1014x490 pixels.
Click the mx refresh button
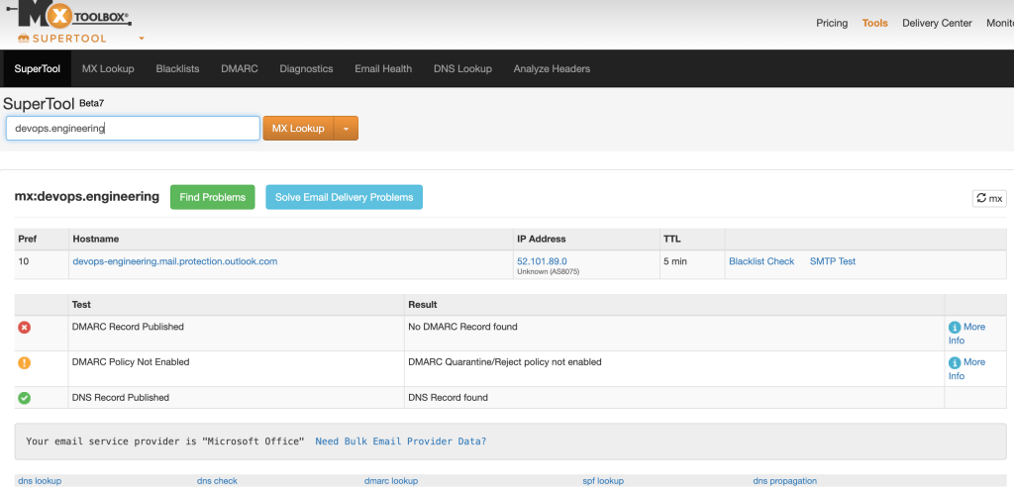pos(989,198)
